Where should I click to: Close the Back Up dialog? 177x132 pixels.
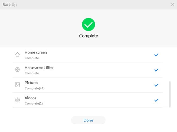pyautogui.click(x=172, y=4)
